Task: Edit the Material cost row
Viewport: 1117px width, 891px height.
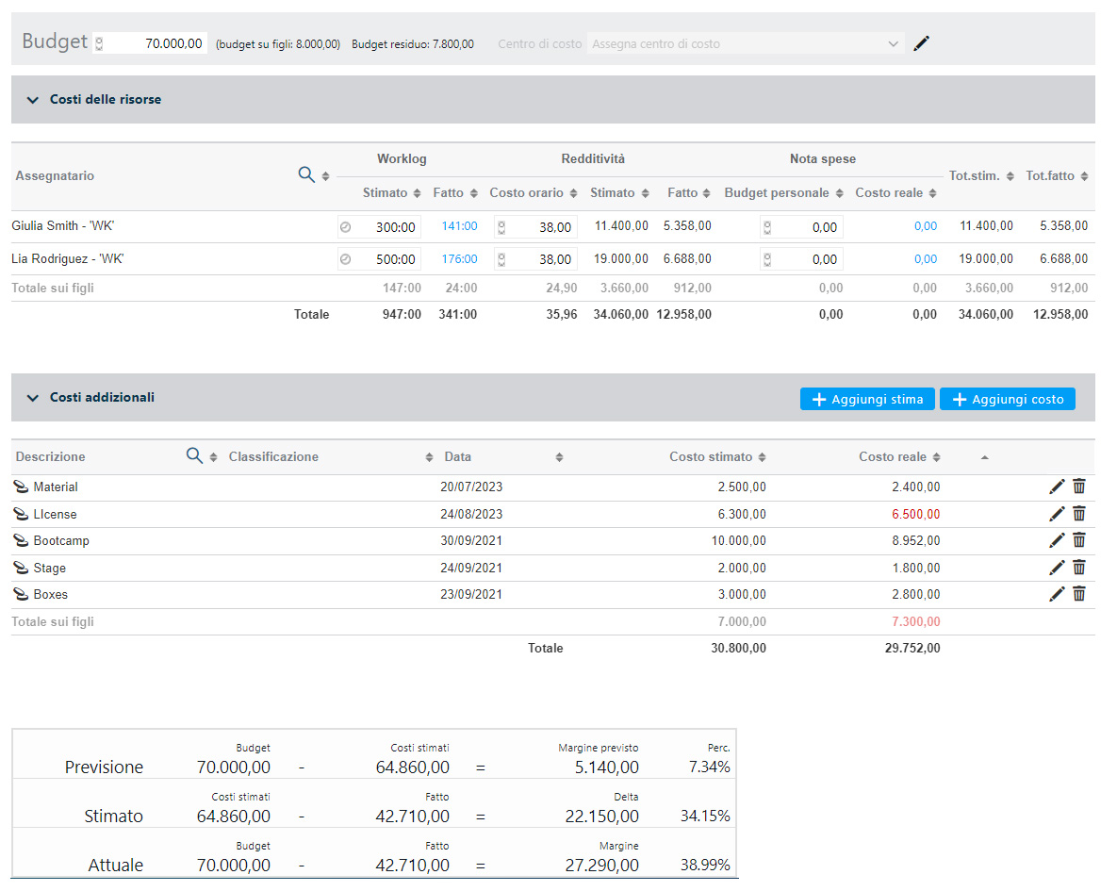Action: [x=1057, y=487]
